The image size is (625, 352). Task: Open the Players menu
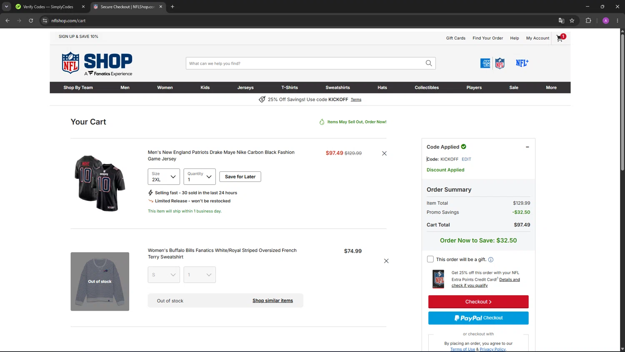tap(474, 88)
